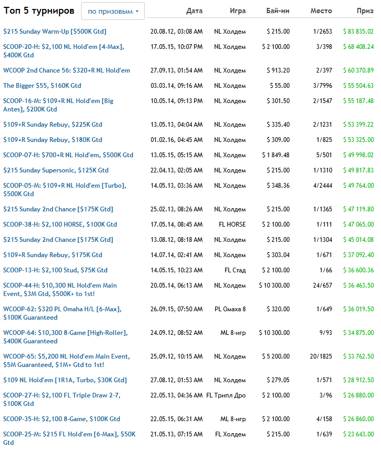Open $215 Sunday Warm-Up [$500K Gtd] tournament
This screenshot has height=449, width=381.
(55, 32)
